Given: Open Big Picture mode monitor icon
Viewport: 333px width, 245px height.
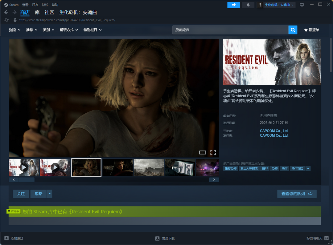Looking at the screenshot, I should click(x=302, y=5).
